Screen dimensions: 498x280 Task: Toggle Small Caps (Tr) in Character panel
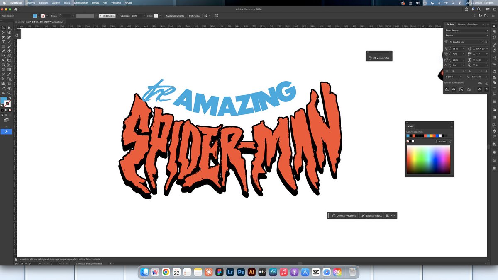coord(453,71)
